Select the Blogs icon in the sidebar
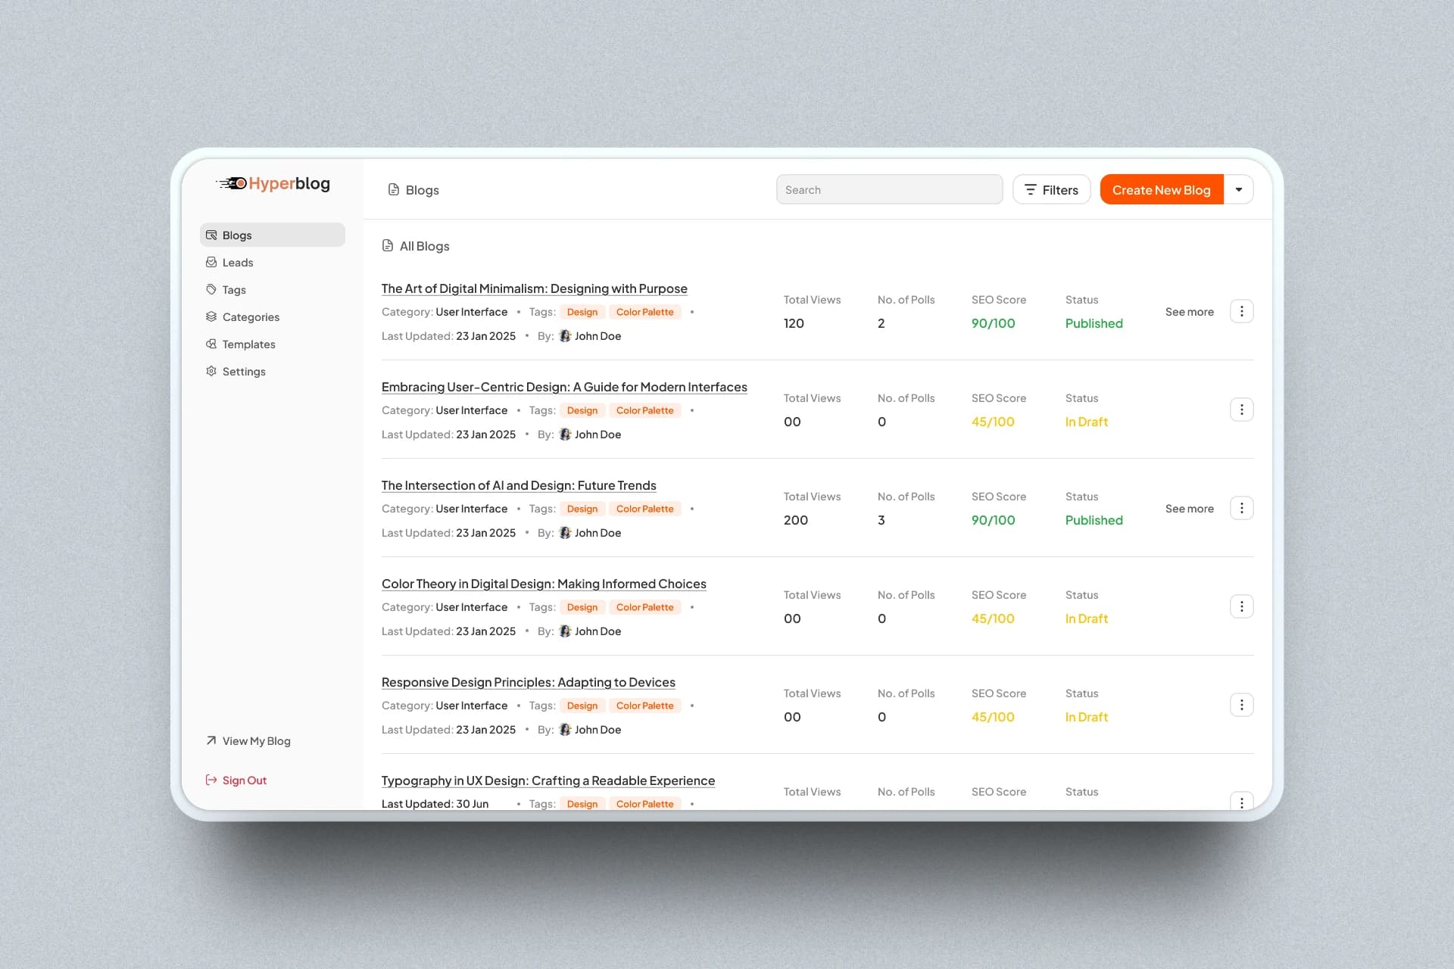1454x969 pixels. pos(211,235)
